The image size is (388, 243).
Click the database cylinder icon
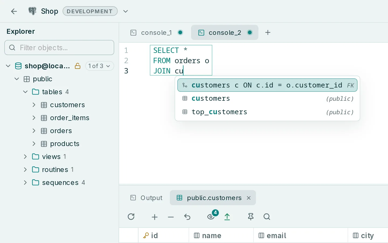tap(18, 66)
